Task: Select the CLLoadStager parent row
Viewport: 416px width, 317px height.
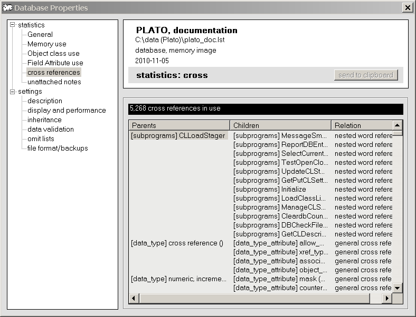Action: point(178,136)
